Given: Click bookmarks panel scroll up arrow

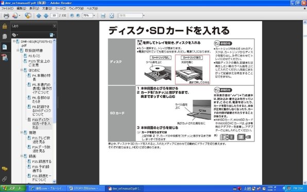Looking at the screenshot, I should (x=54, y=41).
